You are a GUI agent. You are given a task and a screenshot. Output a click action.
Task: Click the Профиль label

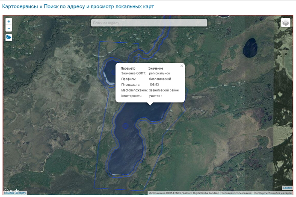click(128, 79)
